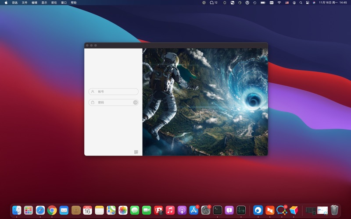Open the 文件 menu
This screenshot has height=219, width=351.
(25, 3)
